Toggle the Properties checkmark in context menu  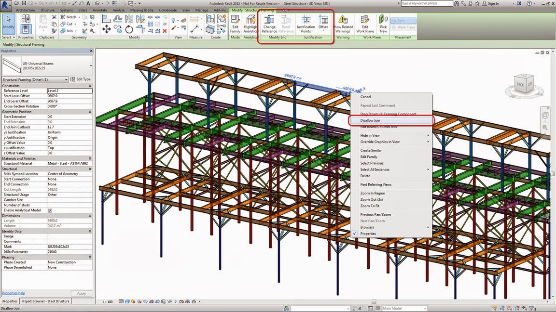tap(355, 234)
